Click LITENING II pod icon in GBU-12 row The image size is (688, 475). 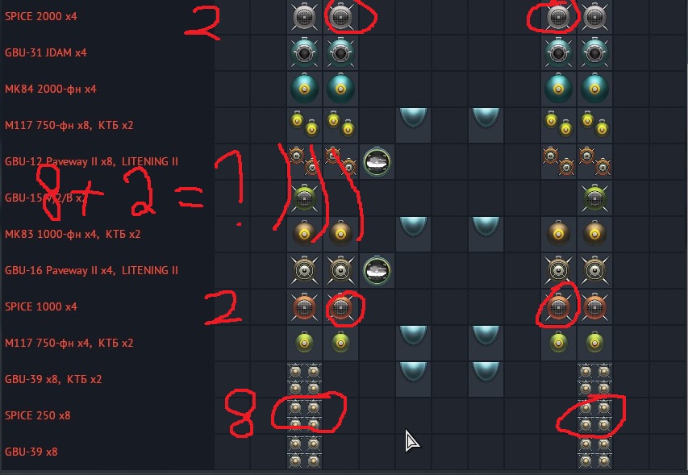pos(377,162)
